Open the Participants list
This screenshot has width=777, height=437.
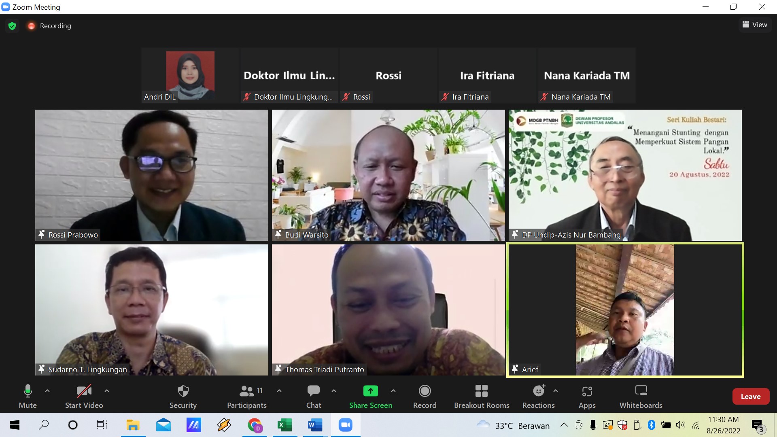[x=246, y=396]
